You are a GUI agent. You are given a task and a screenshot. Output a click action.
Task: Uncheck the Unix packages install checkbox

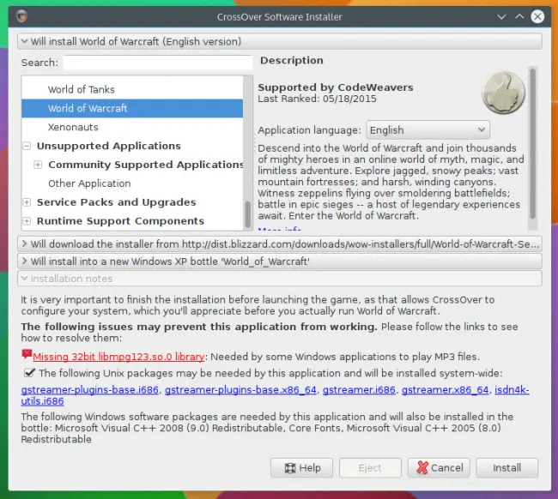[x=29, y=372]
